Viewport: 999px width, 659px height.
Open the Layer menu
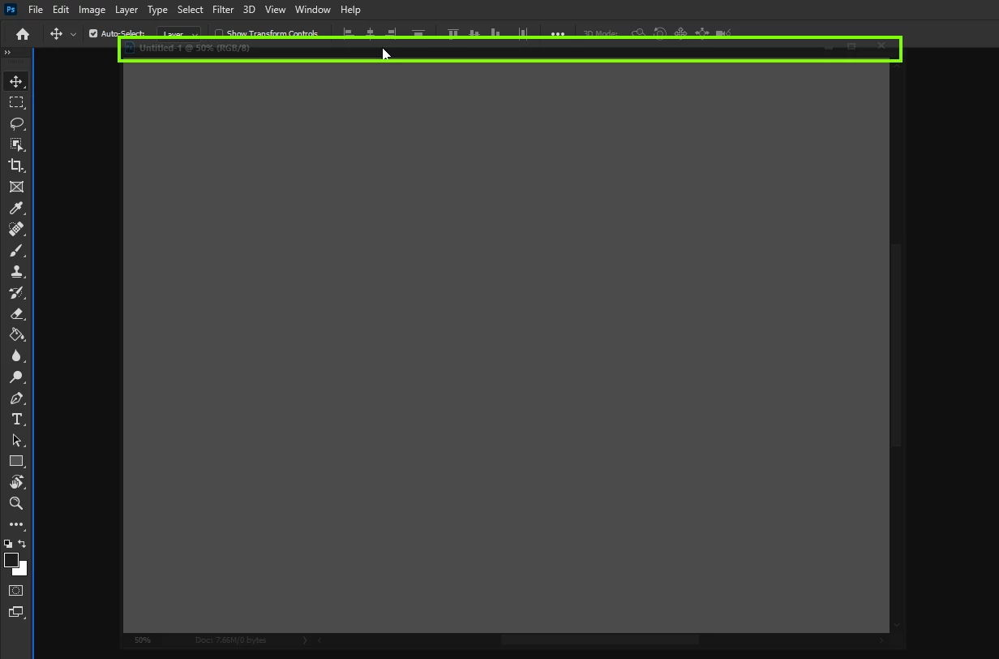126,10
